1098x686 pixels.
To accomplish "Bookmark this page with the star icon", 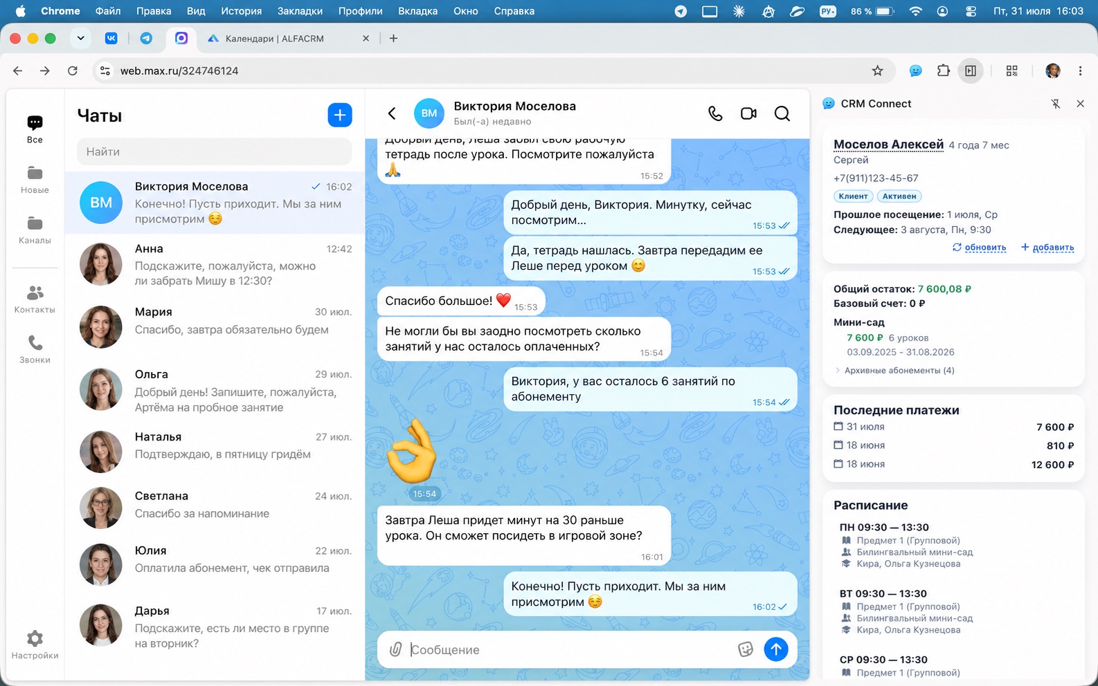I will (877, 71).
